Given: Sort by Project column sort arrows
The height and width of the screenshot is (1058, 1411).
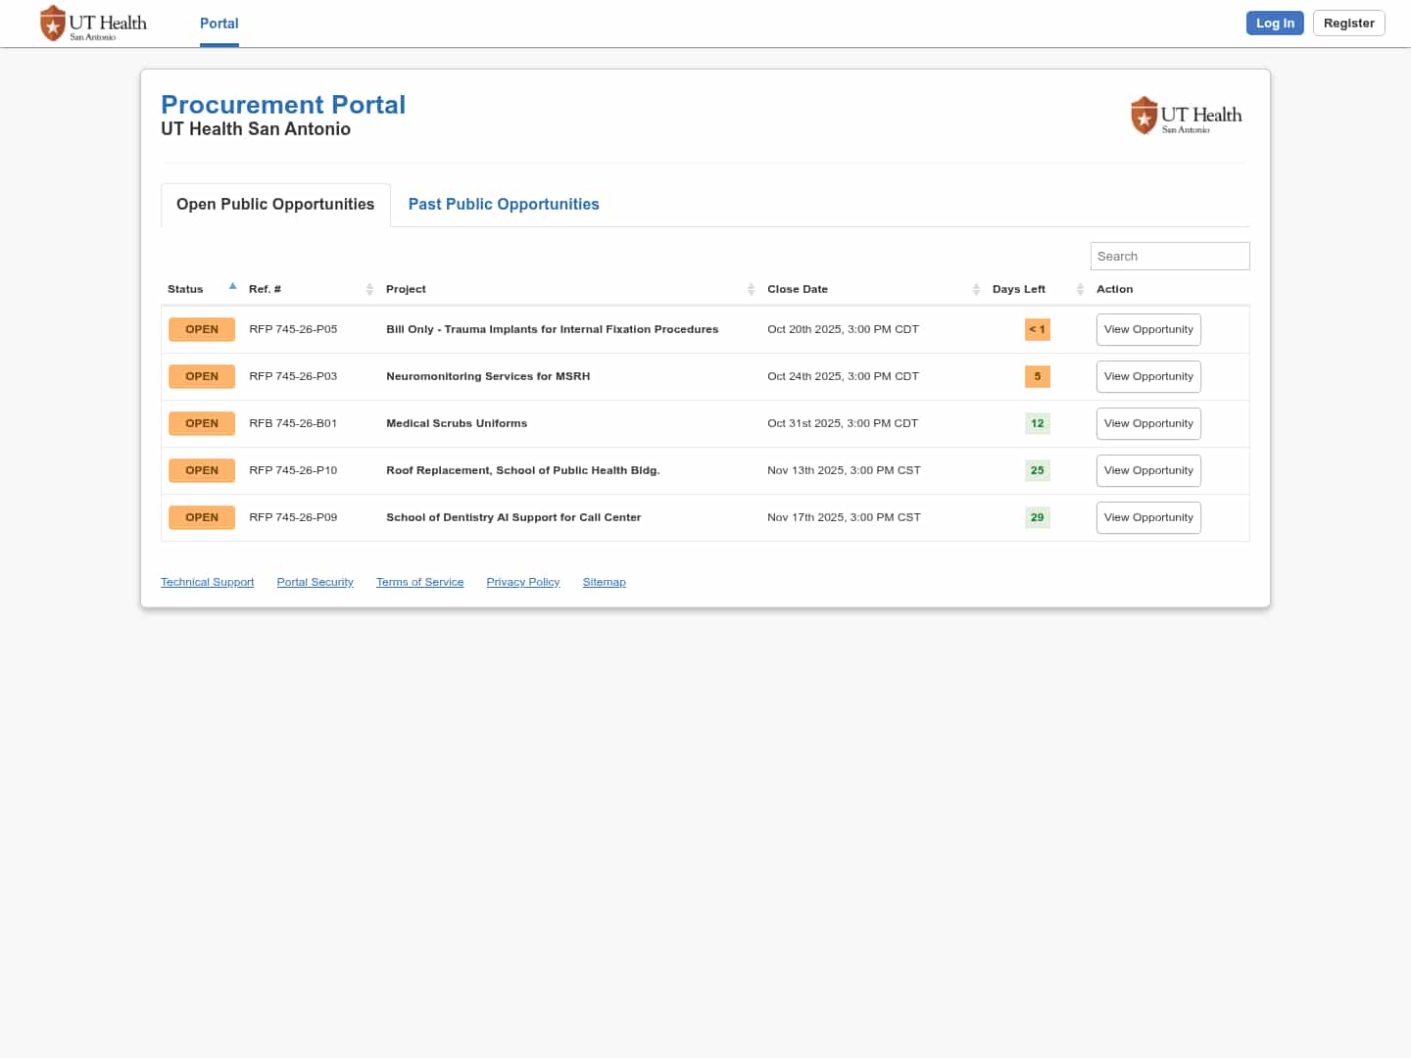Looking at the screenshot, I should [x=751, y=289].
